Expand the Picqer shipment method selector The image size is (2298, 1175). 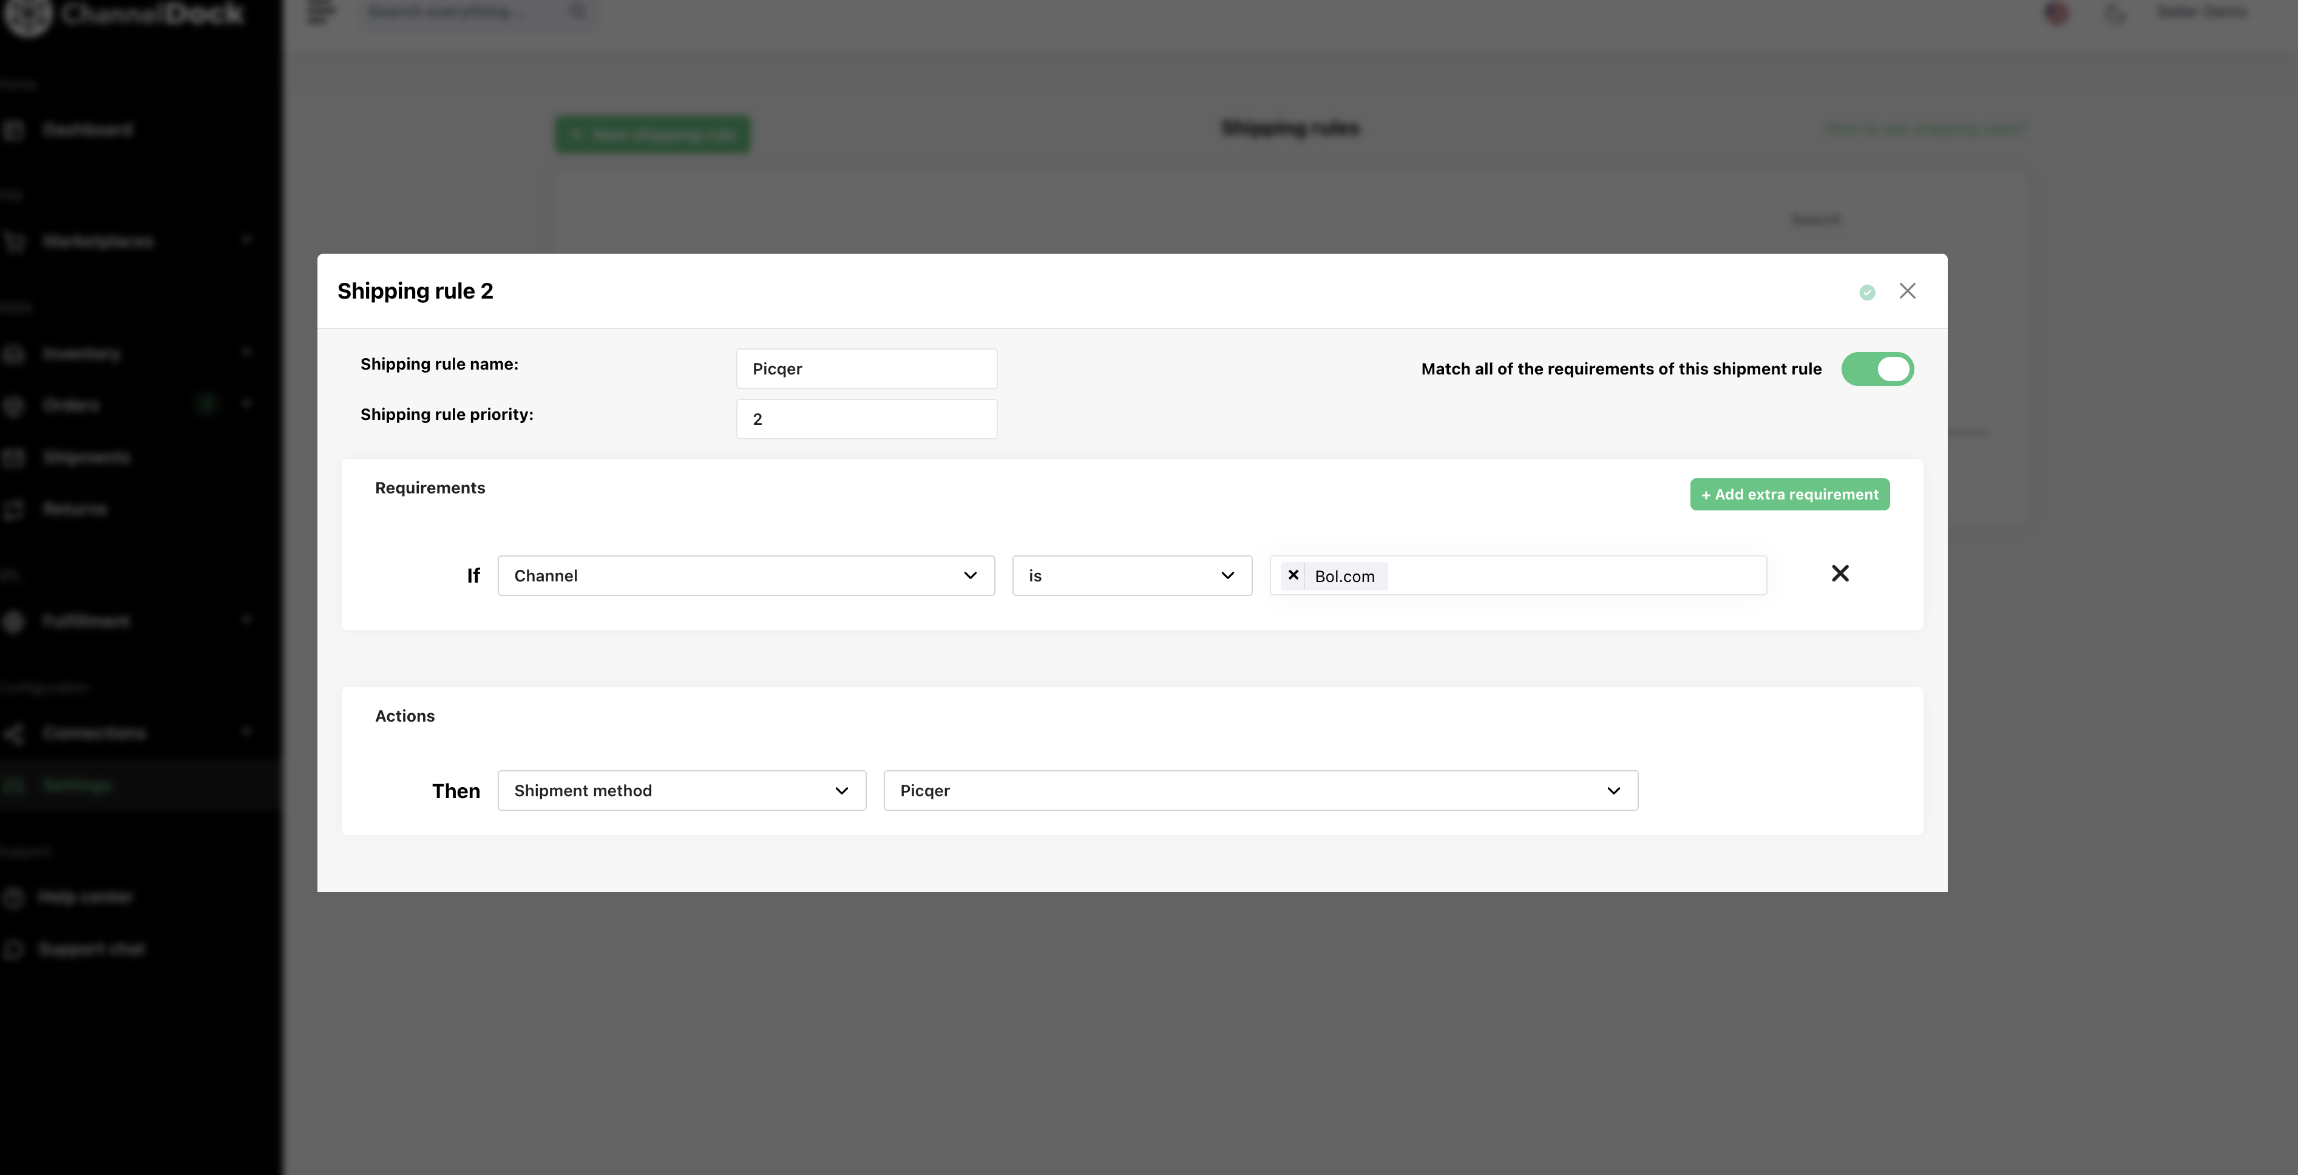coord(1261,790)
